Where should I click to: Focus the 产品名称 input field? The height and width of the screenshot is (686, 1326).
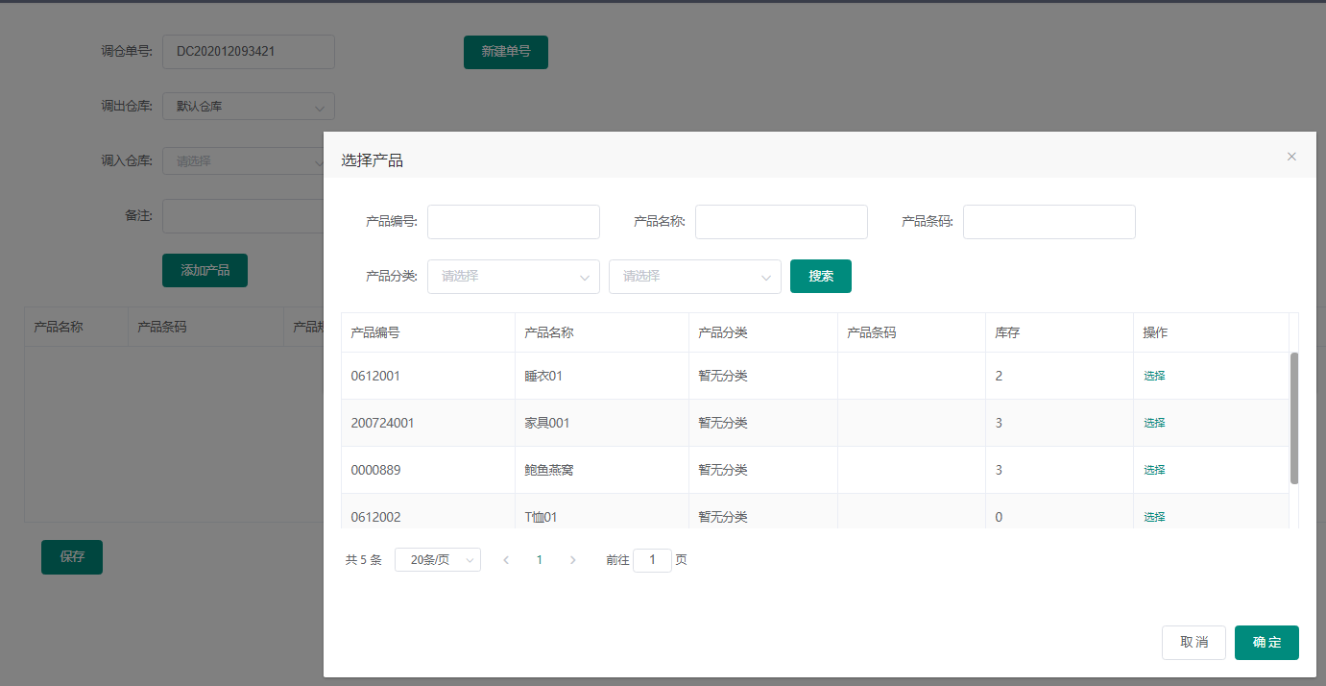coord(781,222)
